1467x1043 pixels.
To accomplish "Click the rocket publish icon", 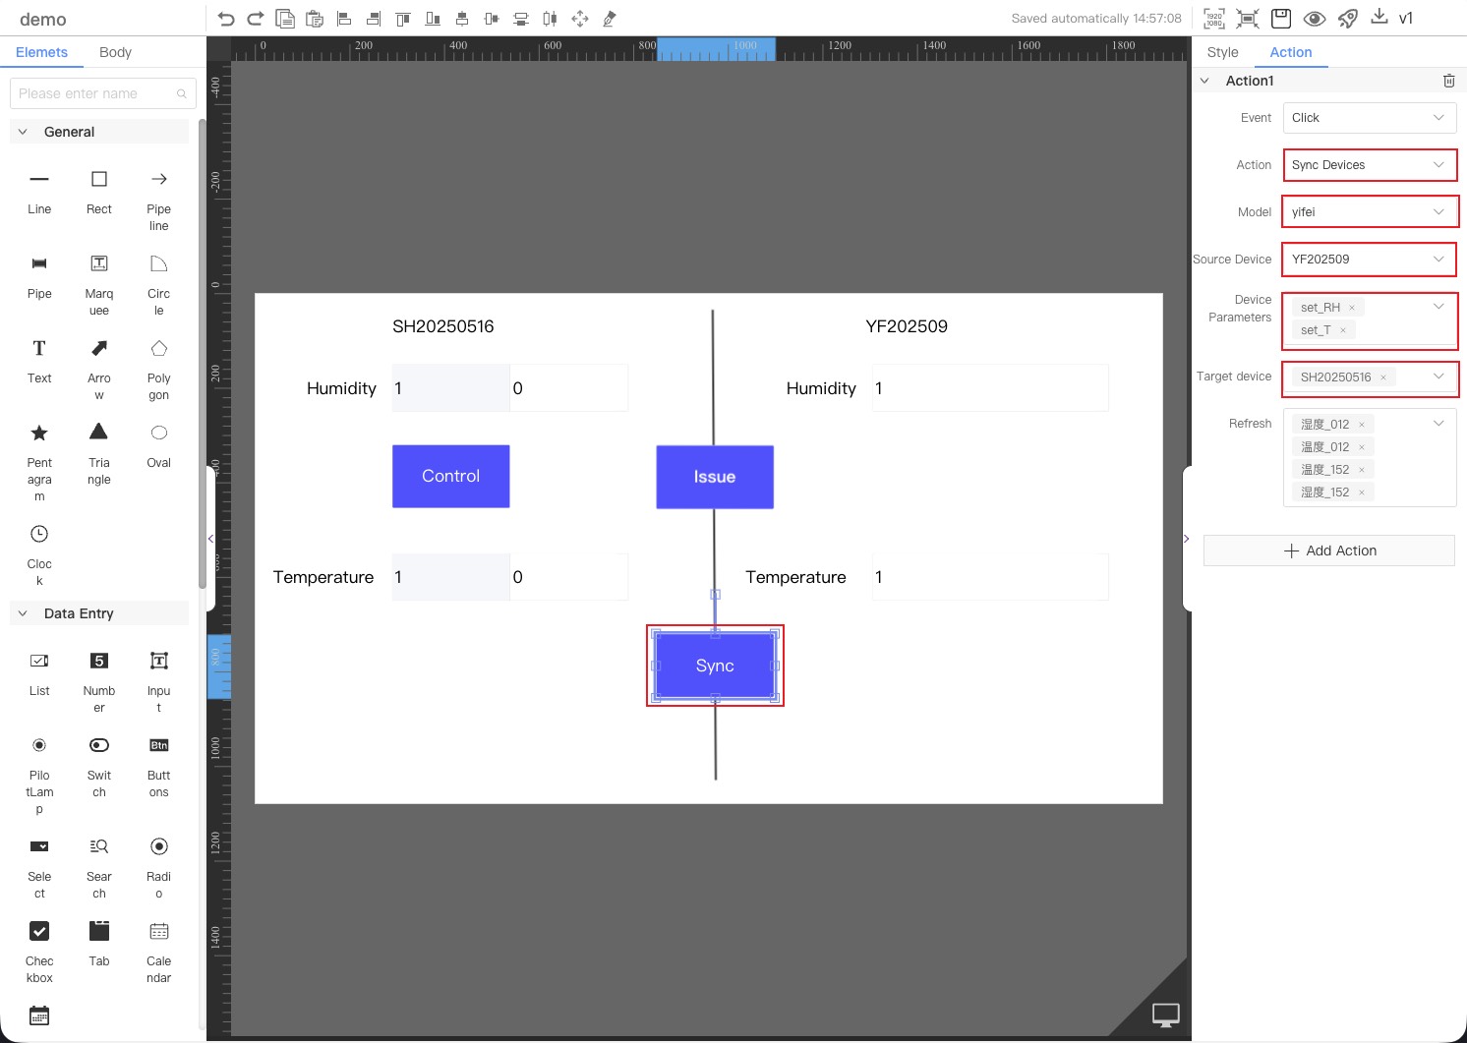I will [1348, 19].
